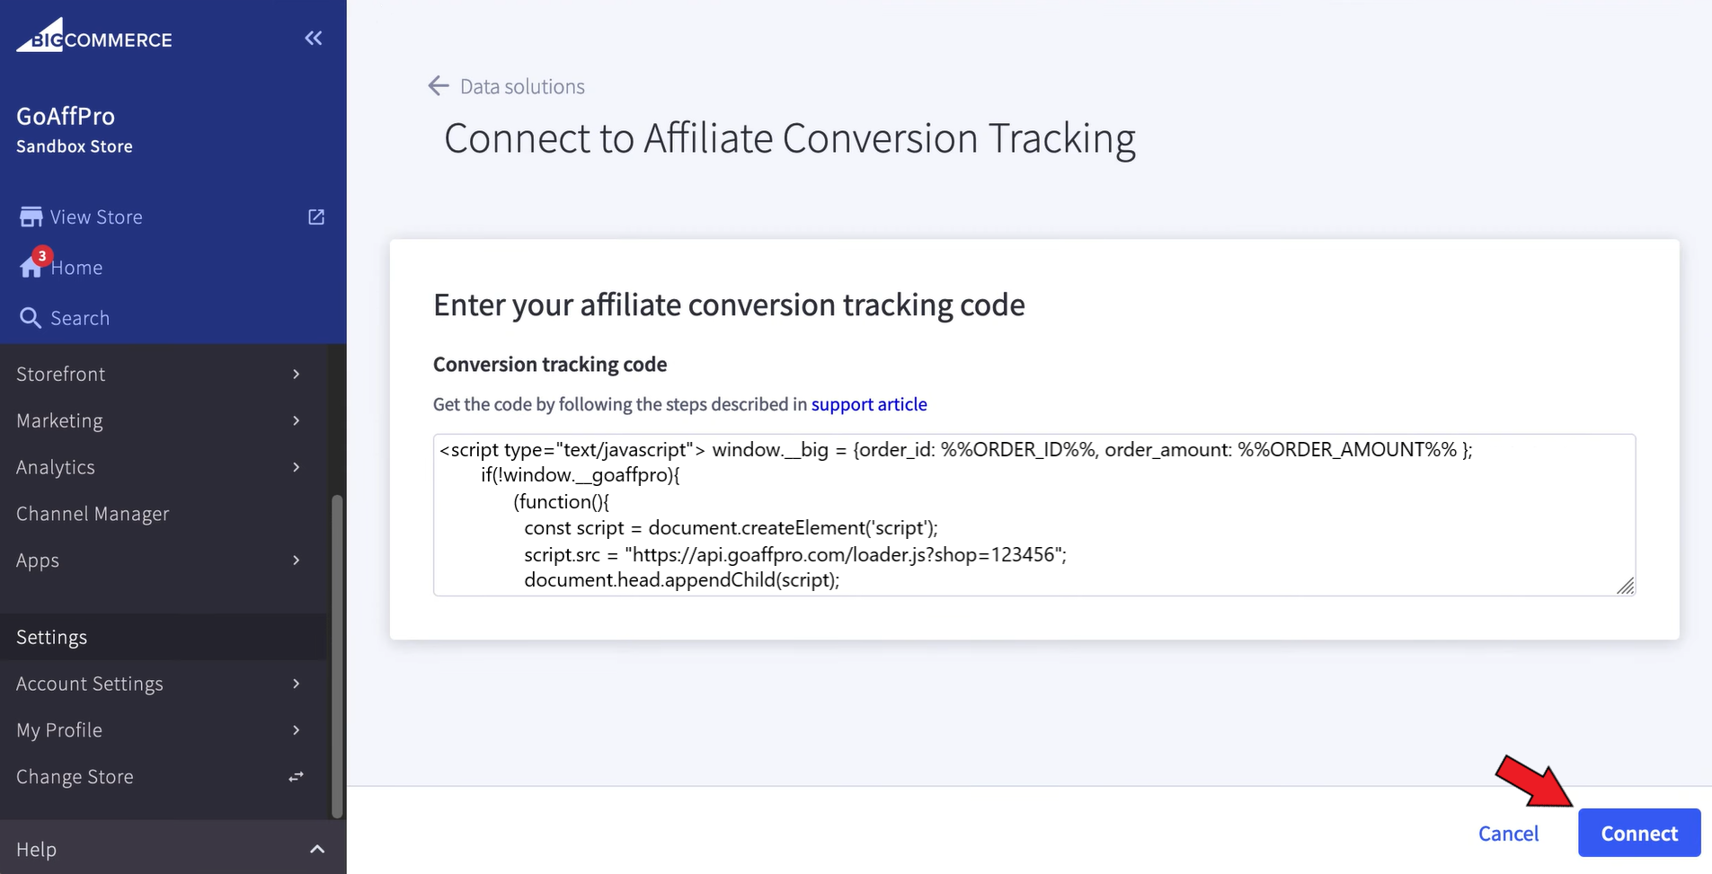This screenshot has height=874, width=1712.
Task: Open the support article link
Action: (x=869, y=404)
